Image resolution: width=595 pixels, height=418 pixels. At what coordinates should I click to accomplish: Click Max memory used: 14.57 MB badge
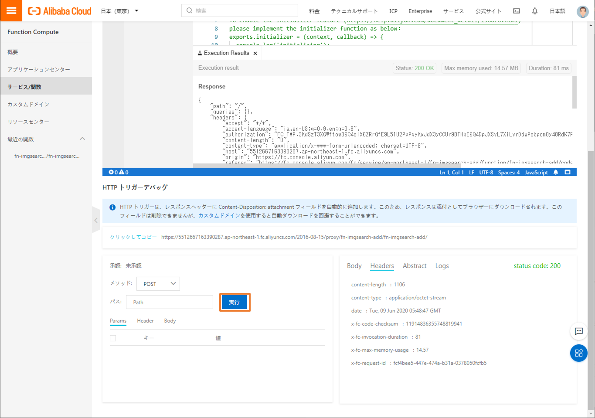(x=481, y=68)
